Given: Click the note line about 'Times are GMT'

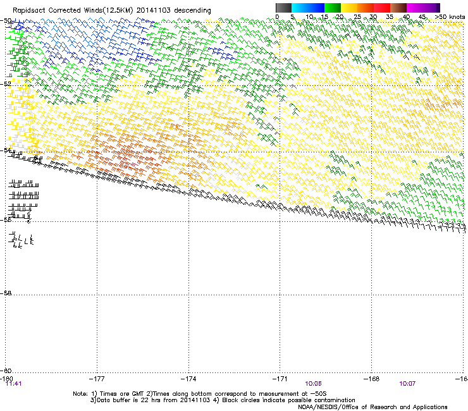Looking at the screenshot, I should 200,394.
